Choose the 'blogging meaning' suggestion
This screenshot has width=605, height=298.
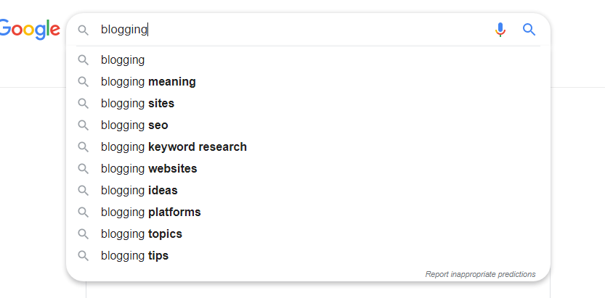(x=148, y=82)
